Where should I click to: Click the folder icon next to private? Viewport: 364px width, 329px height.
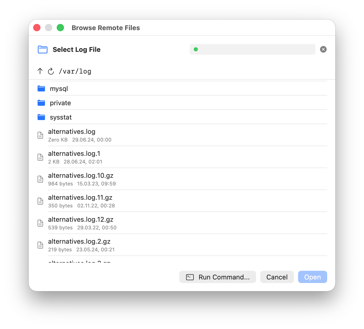[x=41, y=103]
